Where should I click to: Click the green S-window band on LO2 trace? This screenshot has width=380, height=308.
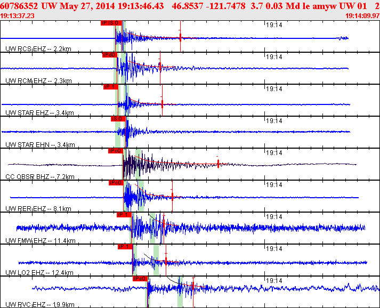point(156,260)
